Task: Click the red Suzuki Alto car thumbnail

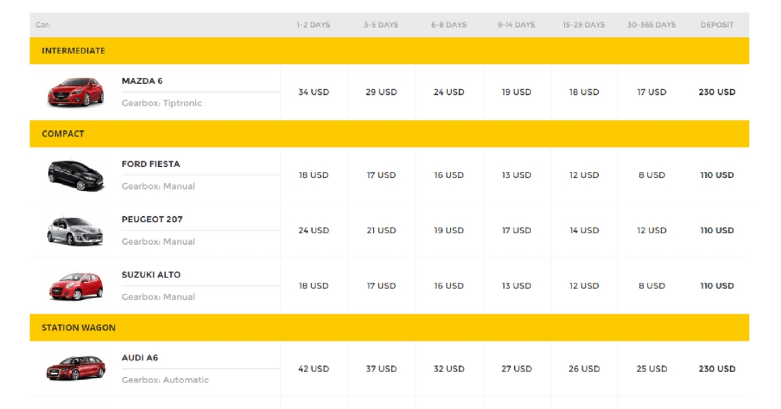Action: 75,286
